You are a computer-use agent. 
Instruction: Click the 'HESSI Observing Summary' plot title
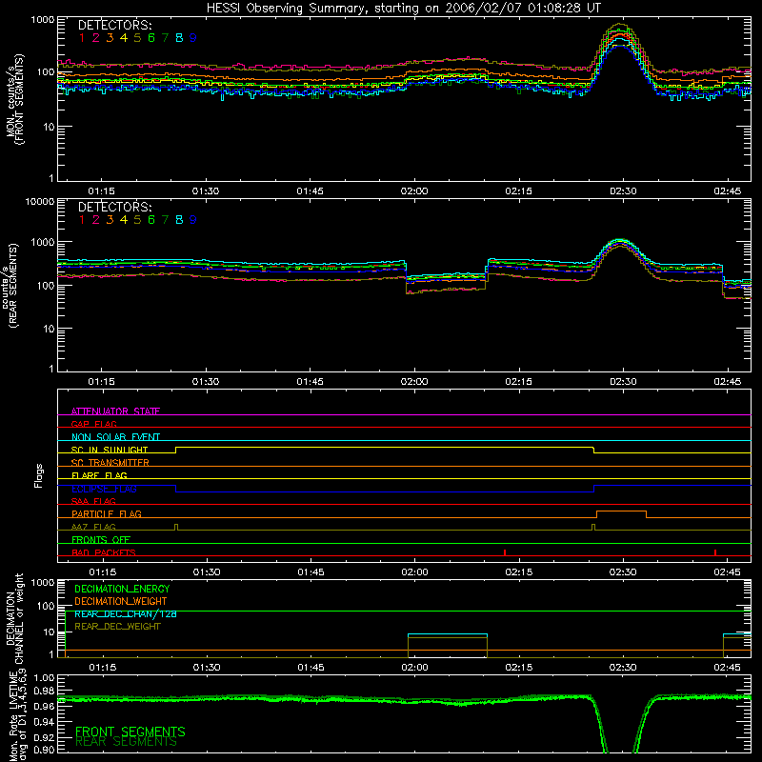[403, 9]
